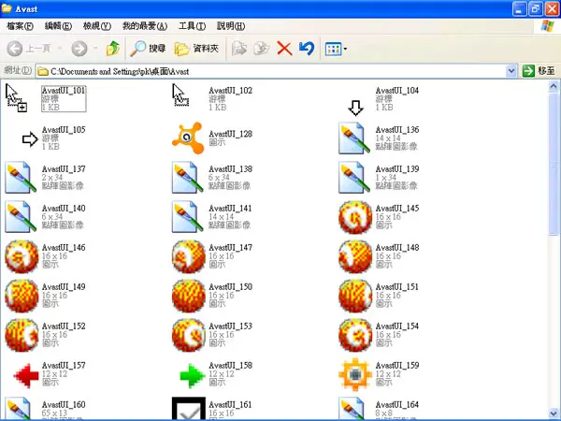This screenshot has height=421, width=561.
Task: Toggle the Folders (資料夾) pane button
Action: (196, 49)
